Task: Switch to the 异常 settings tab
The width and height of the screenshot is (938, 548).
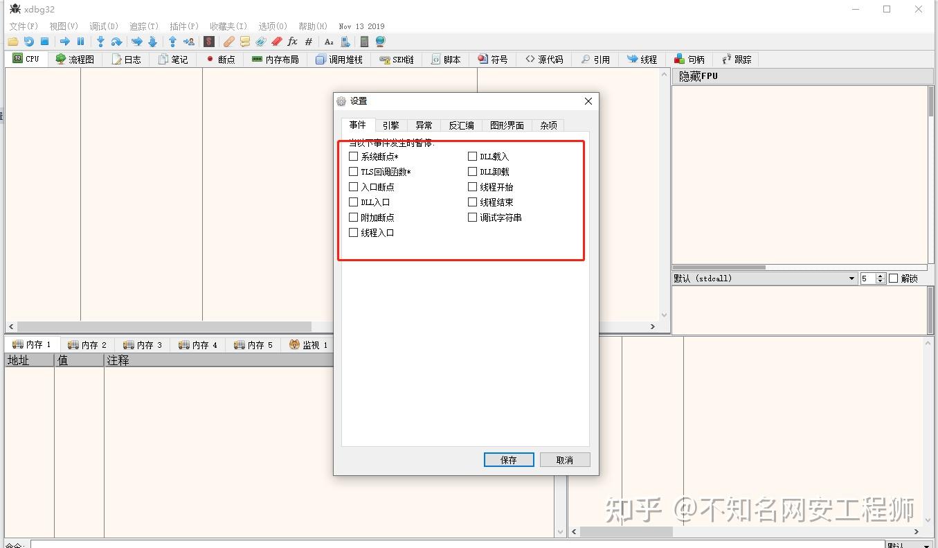Action: click(x=424, y=125)
